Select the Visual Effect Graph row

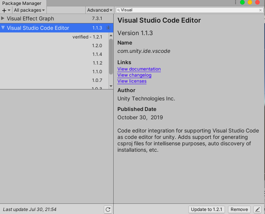pyautogui.click(x=57, y=18)
